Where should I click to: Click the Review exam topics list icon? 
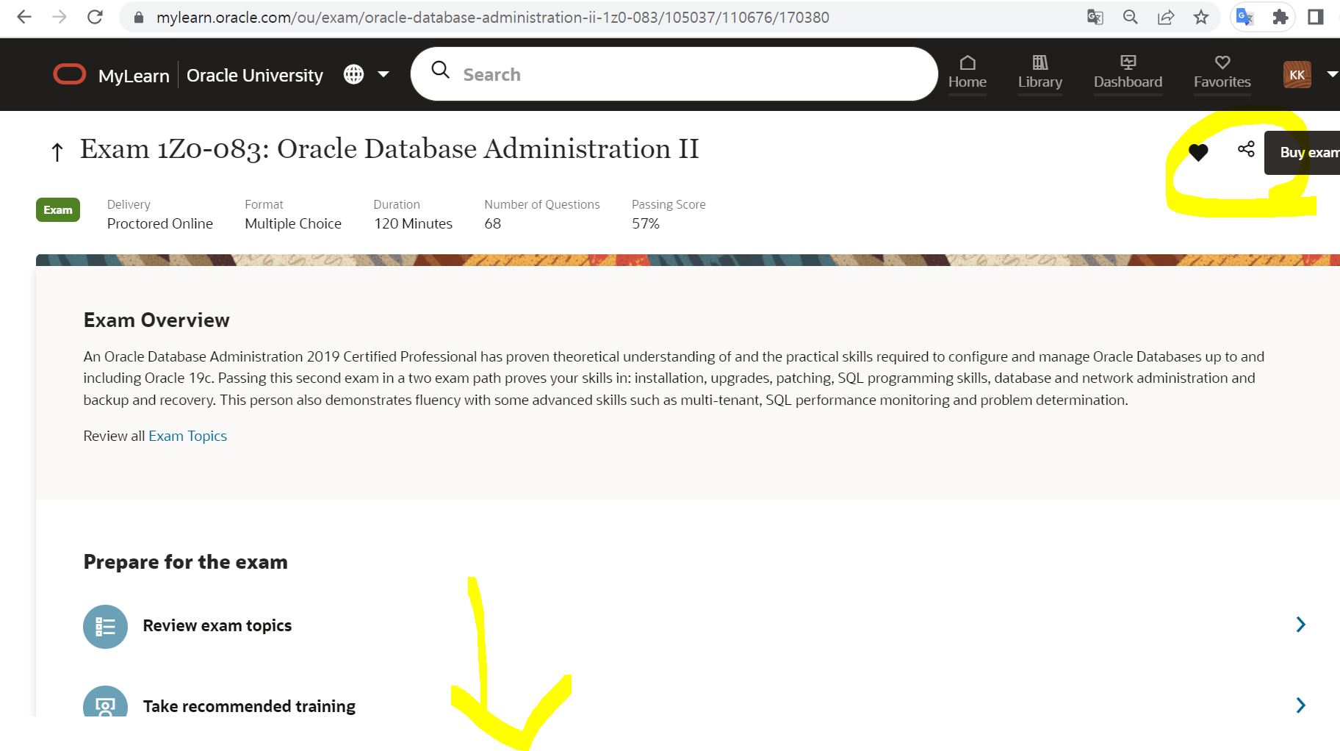click(105, 626)
